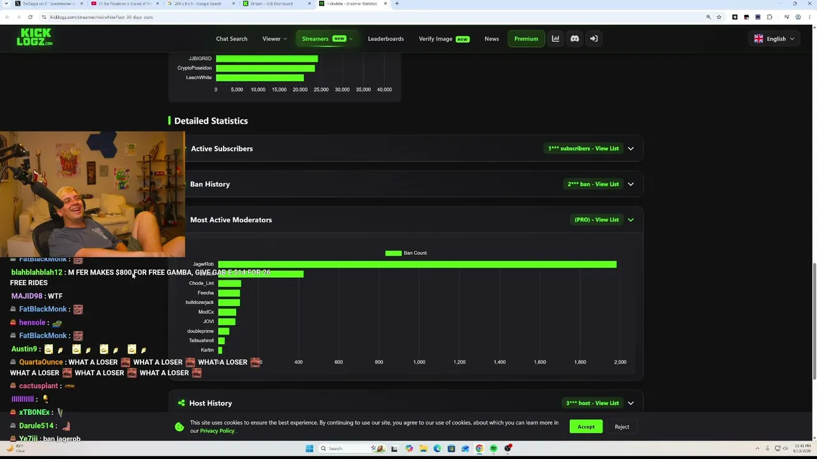Viewport: 817px width, 459px height.
Task: View list of active subscribers
Action: click(583, 149)
